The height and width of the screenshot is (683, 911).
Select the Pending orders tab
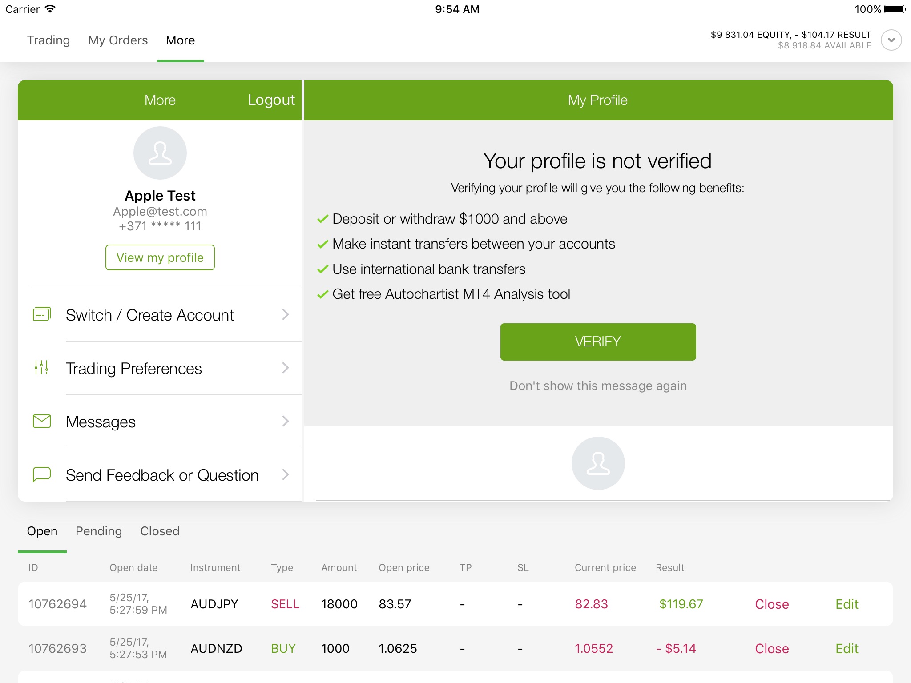coord(99,531)
